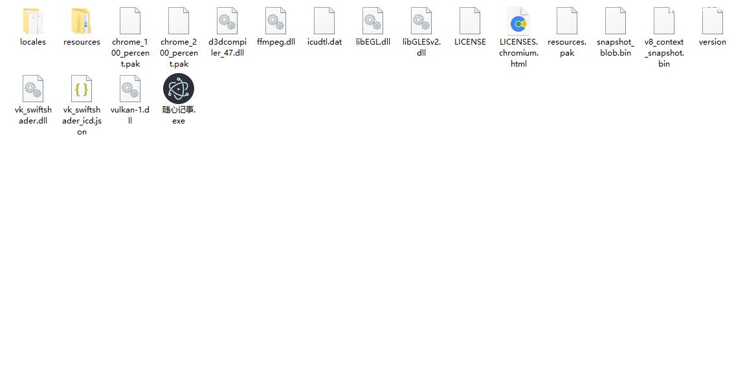
Task: Select the locales folder
Action: pyautogui.click(x=33, y=22)
